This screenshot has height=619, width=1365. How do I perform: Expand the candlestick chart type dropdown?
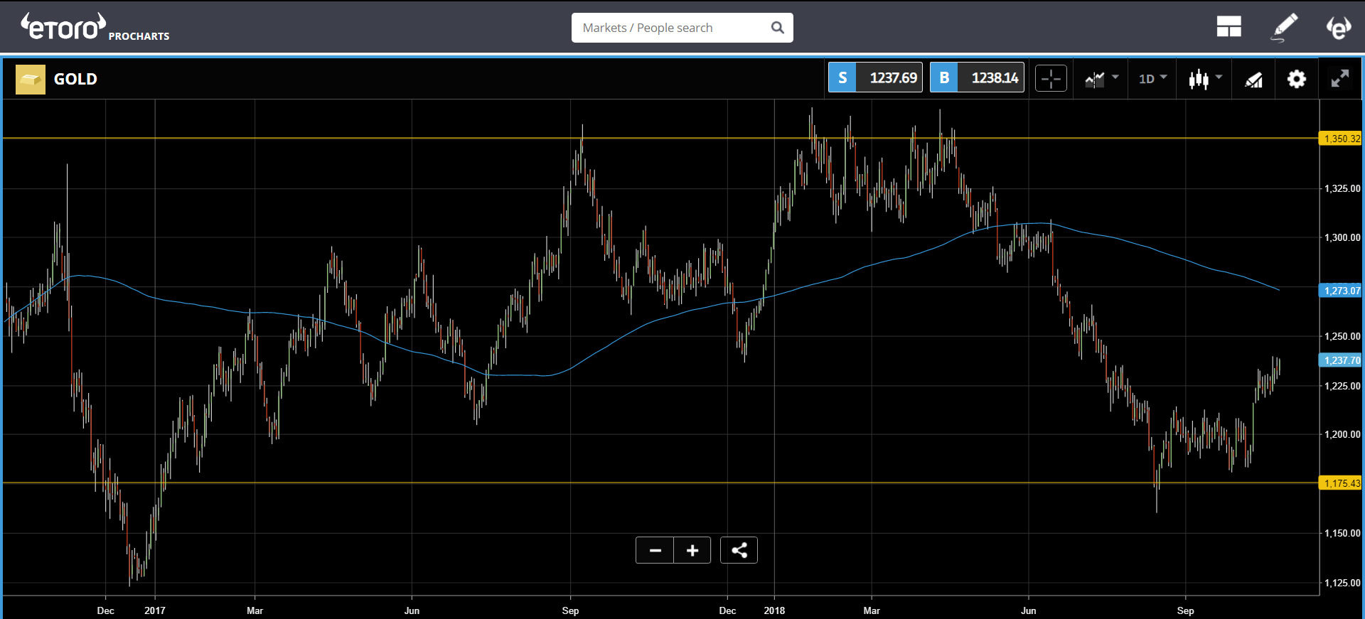click(x=1206, y=79)
